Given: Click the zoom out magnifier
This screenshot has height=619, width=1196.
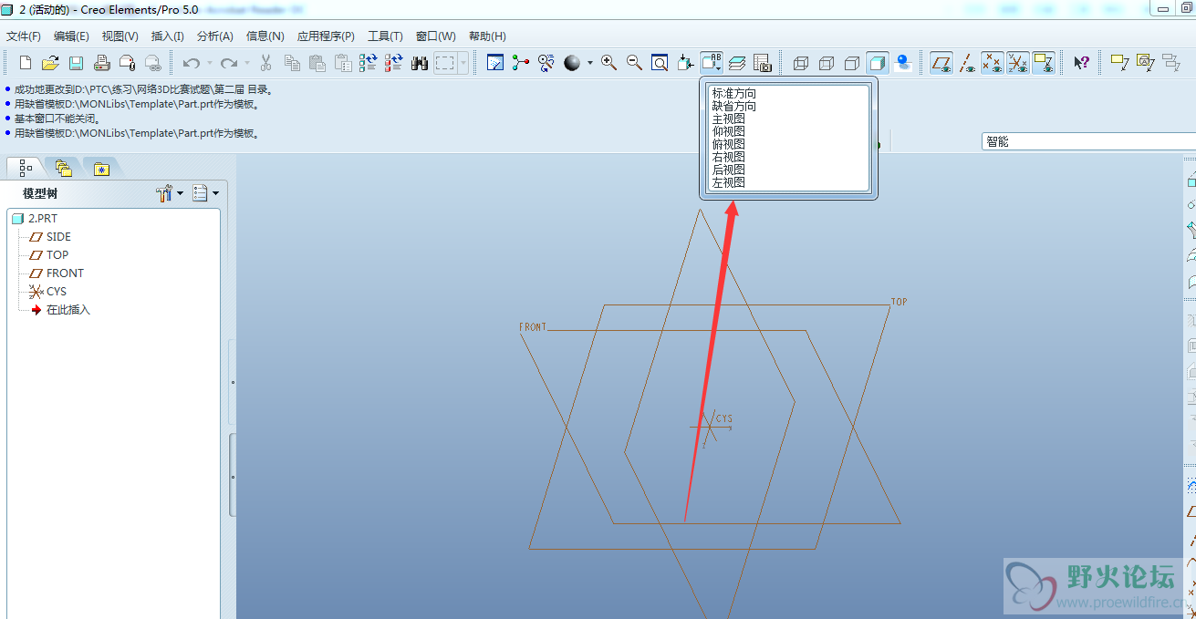Looking at the screenshot, I should point(634,63).
